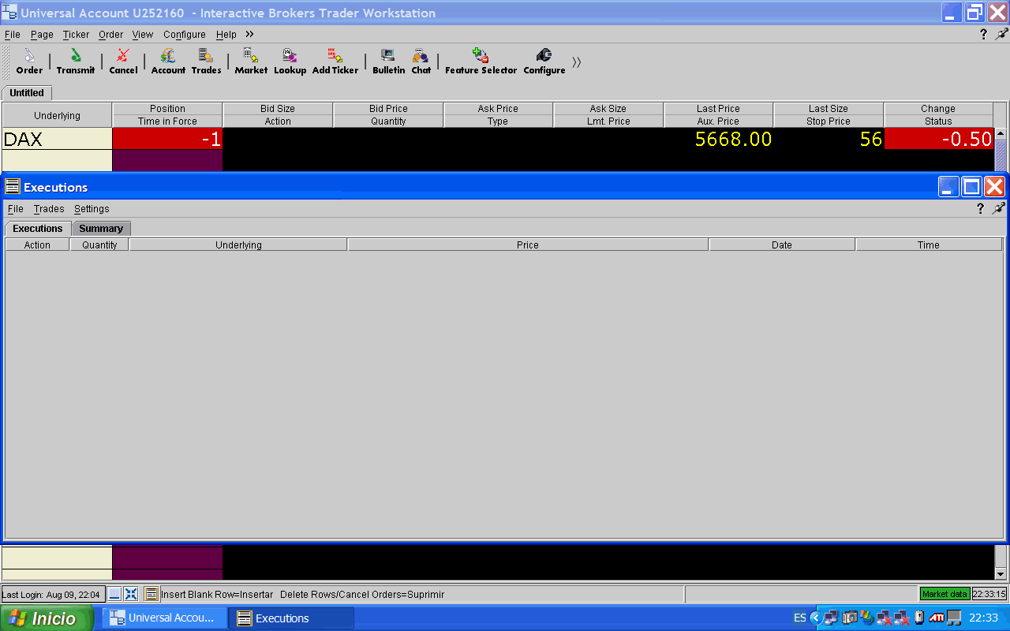
Task: Select the DAX underlying cell
Action: tap(57, 139)
